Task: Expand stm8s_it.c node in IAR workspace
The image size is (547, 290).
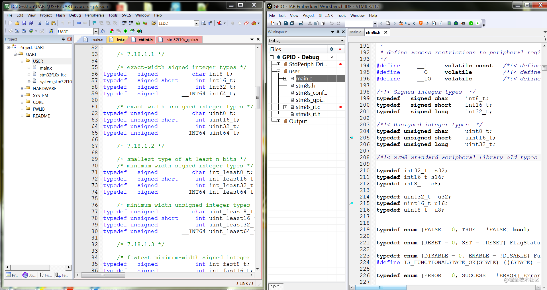Action: point(285,107)
